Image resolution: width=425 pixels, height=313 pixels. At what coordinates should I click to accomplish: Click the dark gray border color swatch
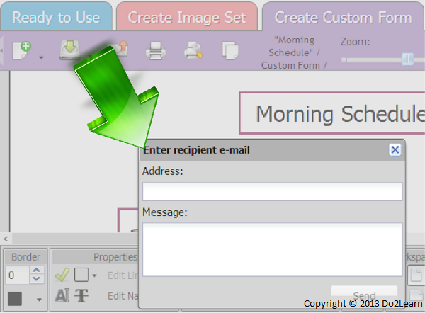(x=16, y=298)
